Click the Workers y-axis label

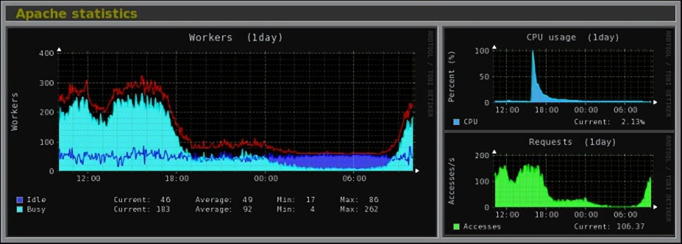coord(15,112)
